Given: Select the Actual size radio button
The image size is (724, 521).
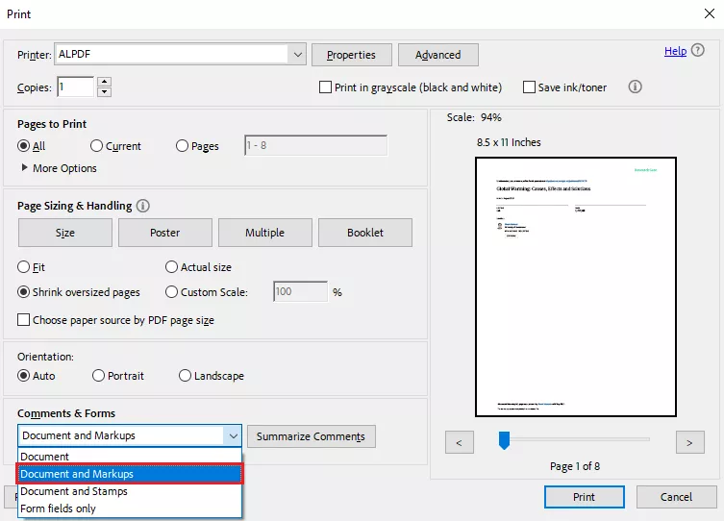Looking at the screenshot, I should point(171,266).
